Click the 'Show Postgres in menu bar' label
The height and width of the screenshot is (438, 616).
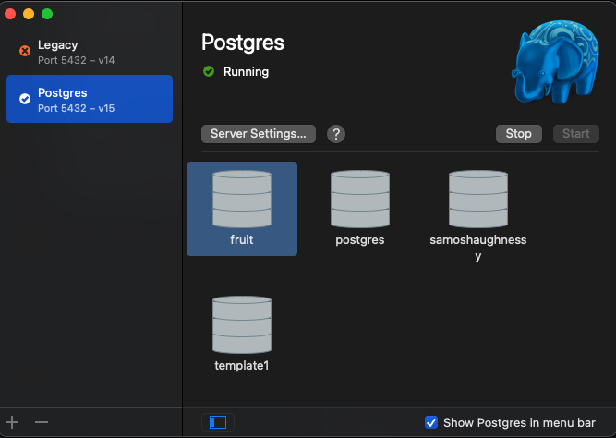point(519,422)
